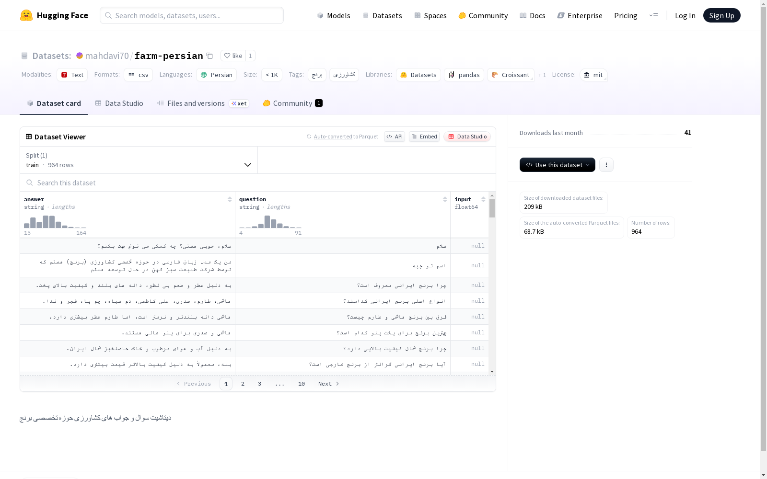The width and height of the screenshot is (767, 479).
Task: Click the Previous page button
Action: tap(194, 384)
